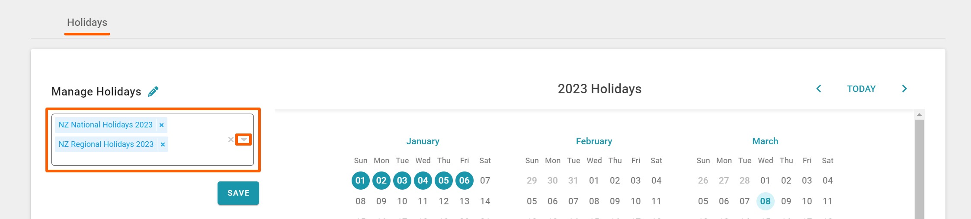971x219 pixels.
Task: Select January 06 holiday date
Action: coord(464,181)
